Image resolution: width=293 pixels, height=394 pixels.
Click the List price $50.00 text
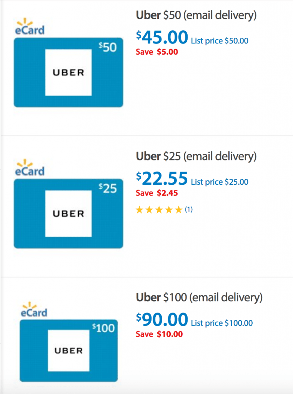pos(220,41)
